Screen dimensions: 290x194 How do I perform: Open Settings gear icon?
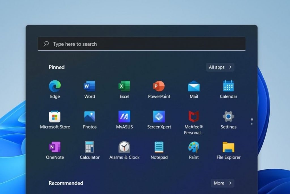tap(228, 117)
